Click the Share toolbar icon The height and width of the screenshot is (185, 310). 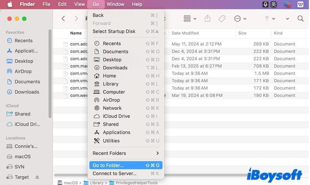(x=207, y=19)
